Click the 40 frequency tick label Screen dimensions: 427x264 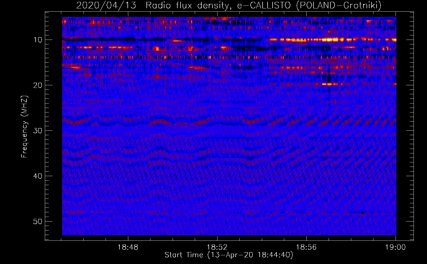38,176
